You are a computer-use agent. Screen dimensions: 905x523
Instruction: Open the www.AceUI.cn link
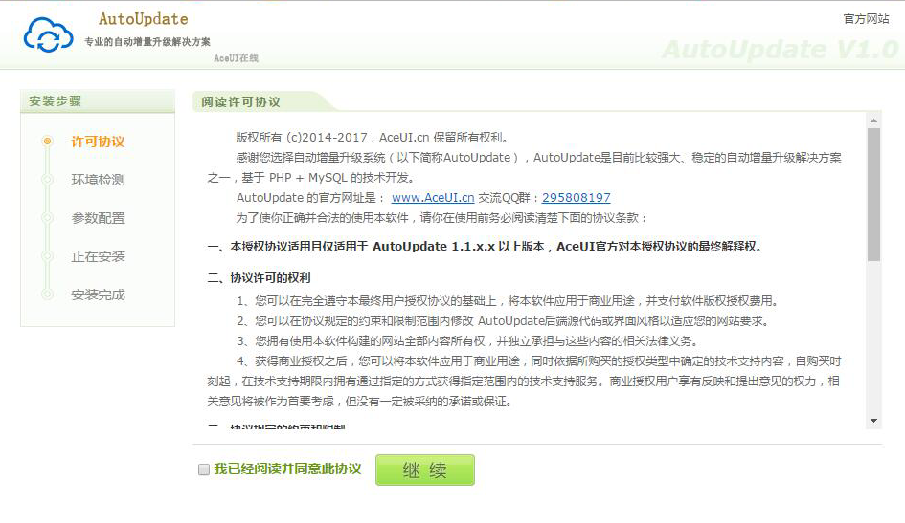tap(433, 198)
